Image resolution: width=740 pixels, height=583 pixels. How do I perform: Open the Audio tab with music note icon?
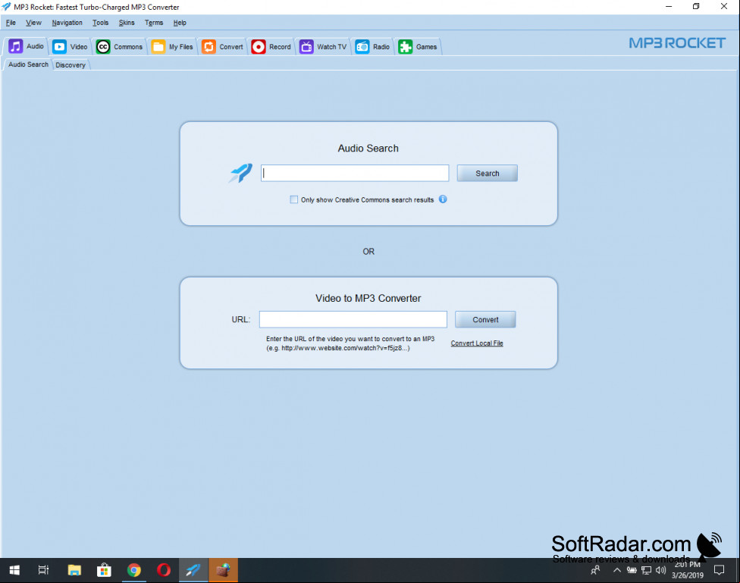click(x=26, y=46)
